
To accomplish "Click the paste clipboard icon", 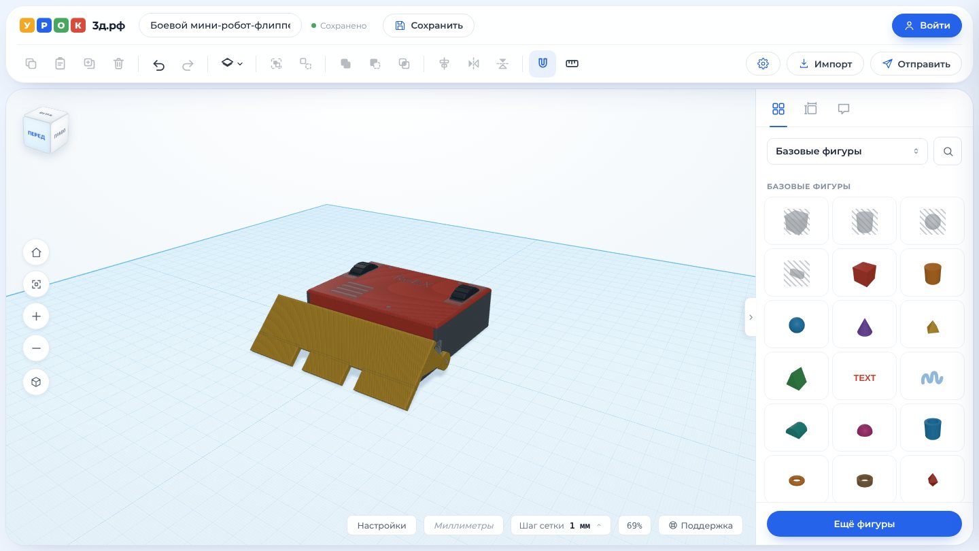I will click(x=60, y=64).
